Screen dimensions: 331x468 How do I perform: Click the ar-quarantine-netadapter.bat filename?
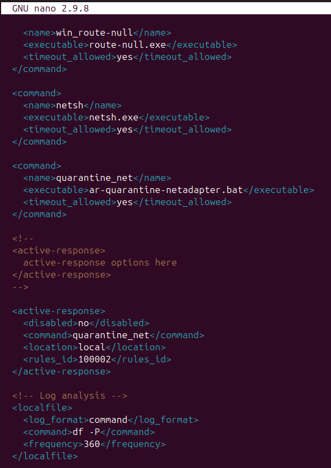pyautogui.click(x=165, y=190)
